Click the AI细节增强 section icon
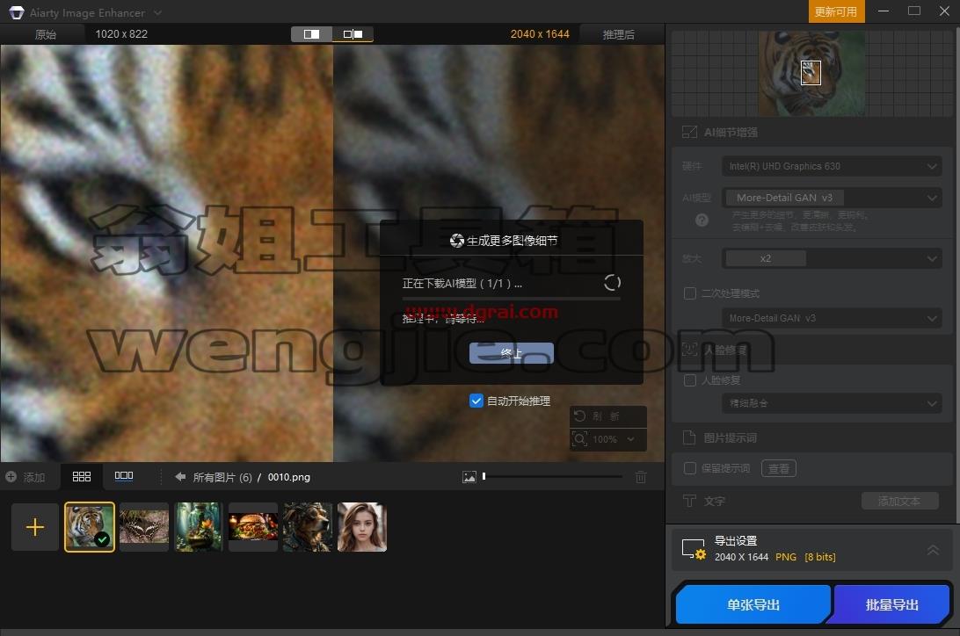Screen dimensions: 960x636 pos(689,132)
